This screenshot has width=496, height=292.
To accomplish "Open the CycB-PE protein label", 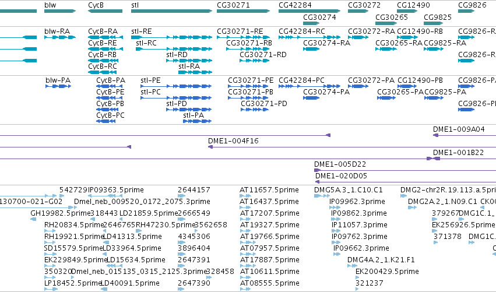I will [x=110, y=92].
